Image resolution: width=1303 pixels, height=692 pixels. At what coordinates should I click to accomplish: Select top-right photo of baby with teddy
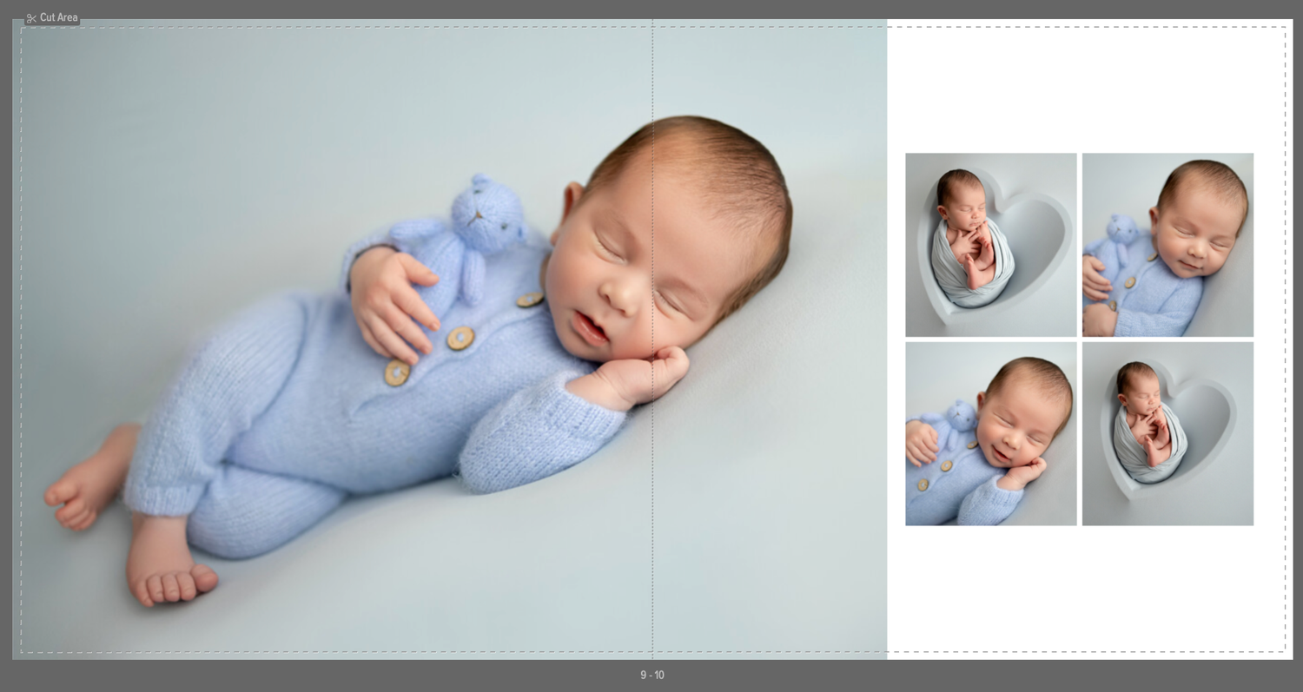click(x=1167, y=245)
